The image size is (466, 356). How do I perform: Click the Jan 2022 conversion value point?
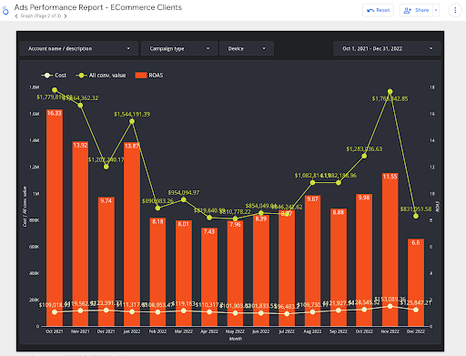(132, 121)
